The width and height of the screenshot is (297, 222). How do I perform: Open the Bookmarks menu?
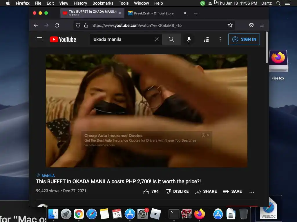103,3
